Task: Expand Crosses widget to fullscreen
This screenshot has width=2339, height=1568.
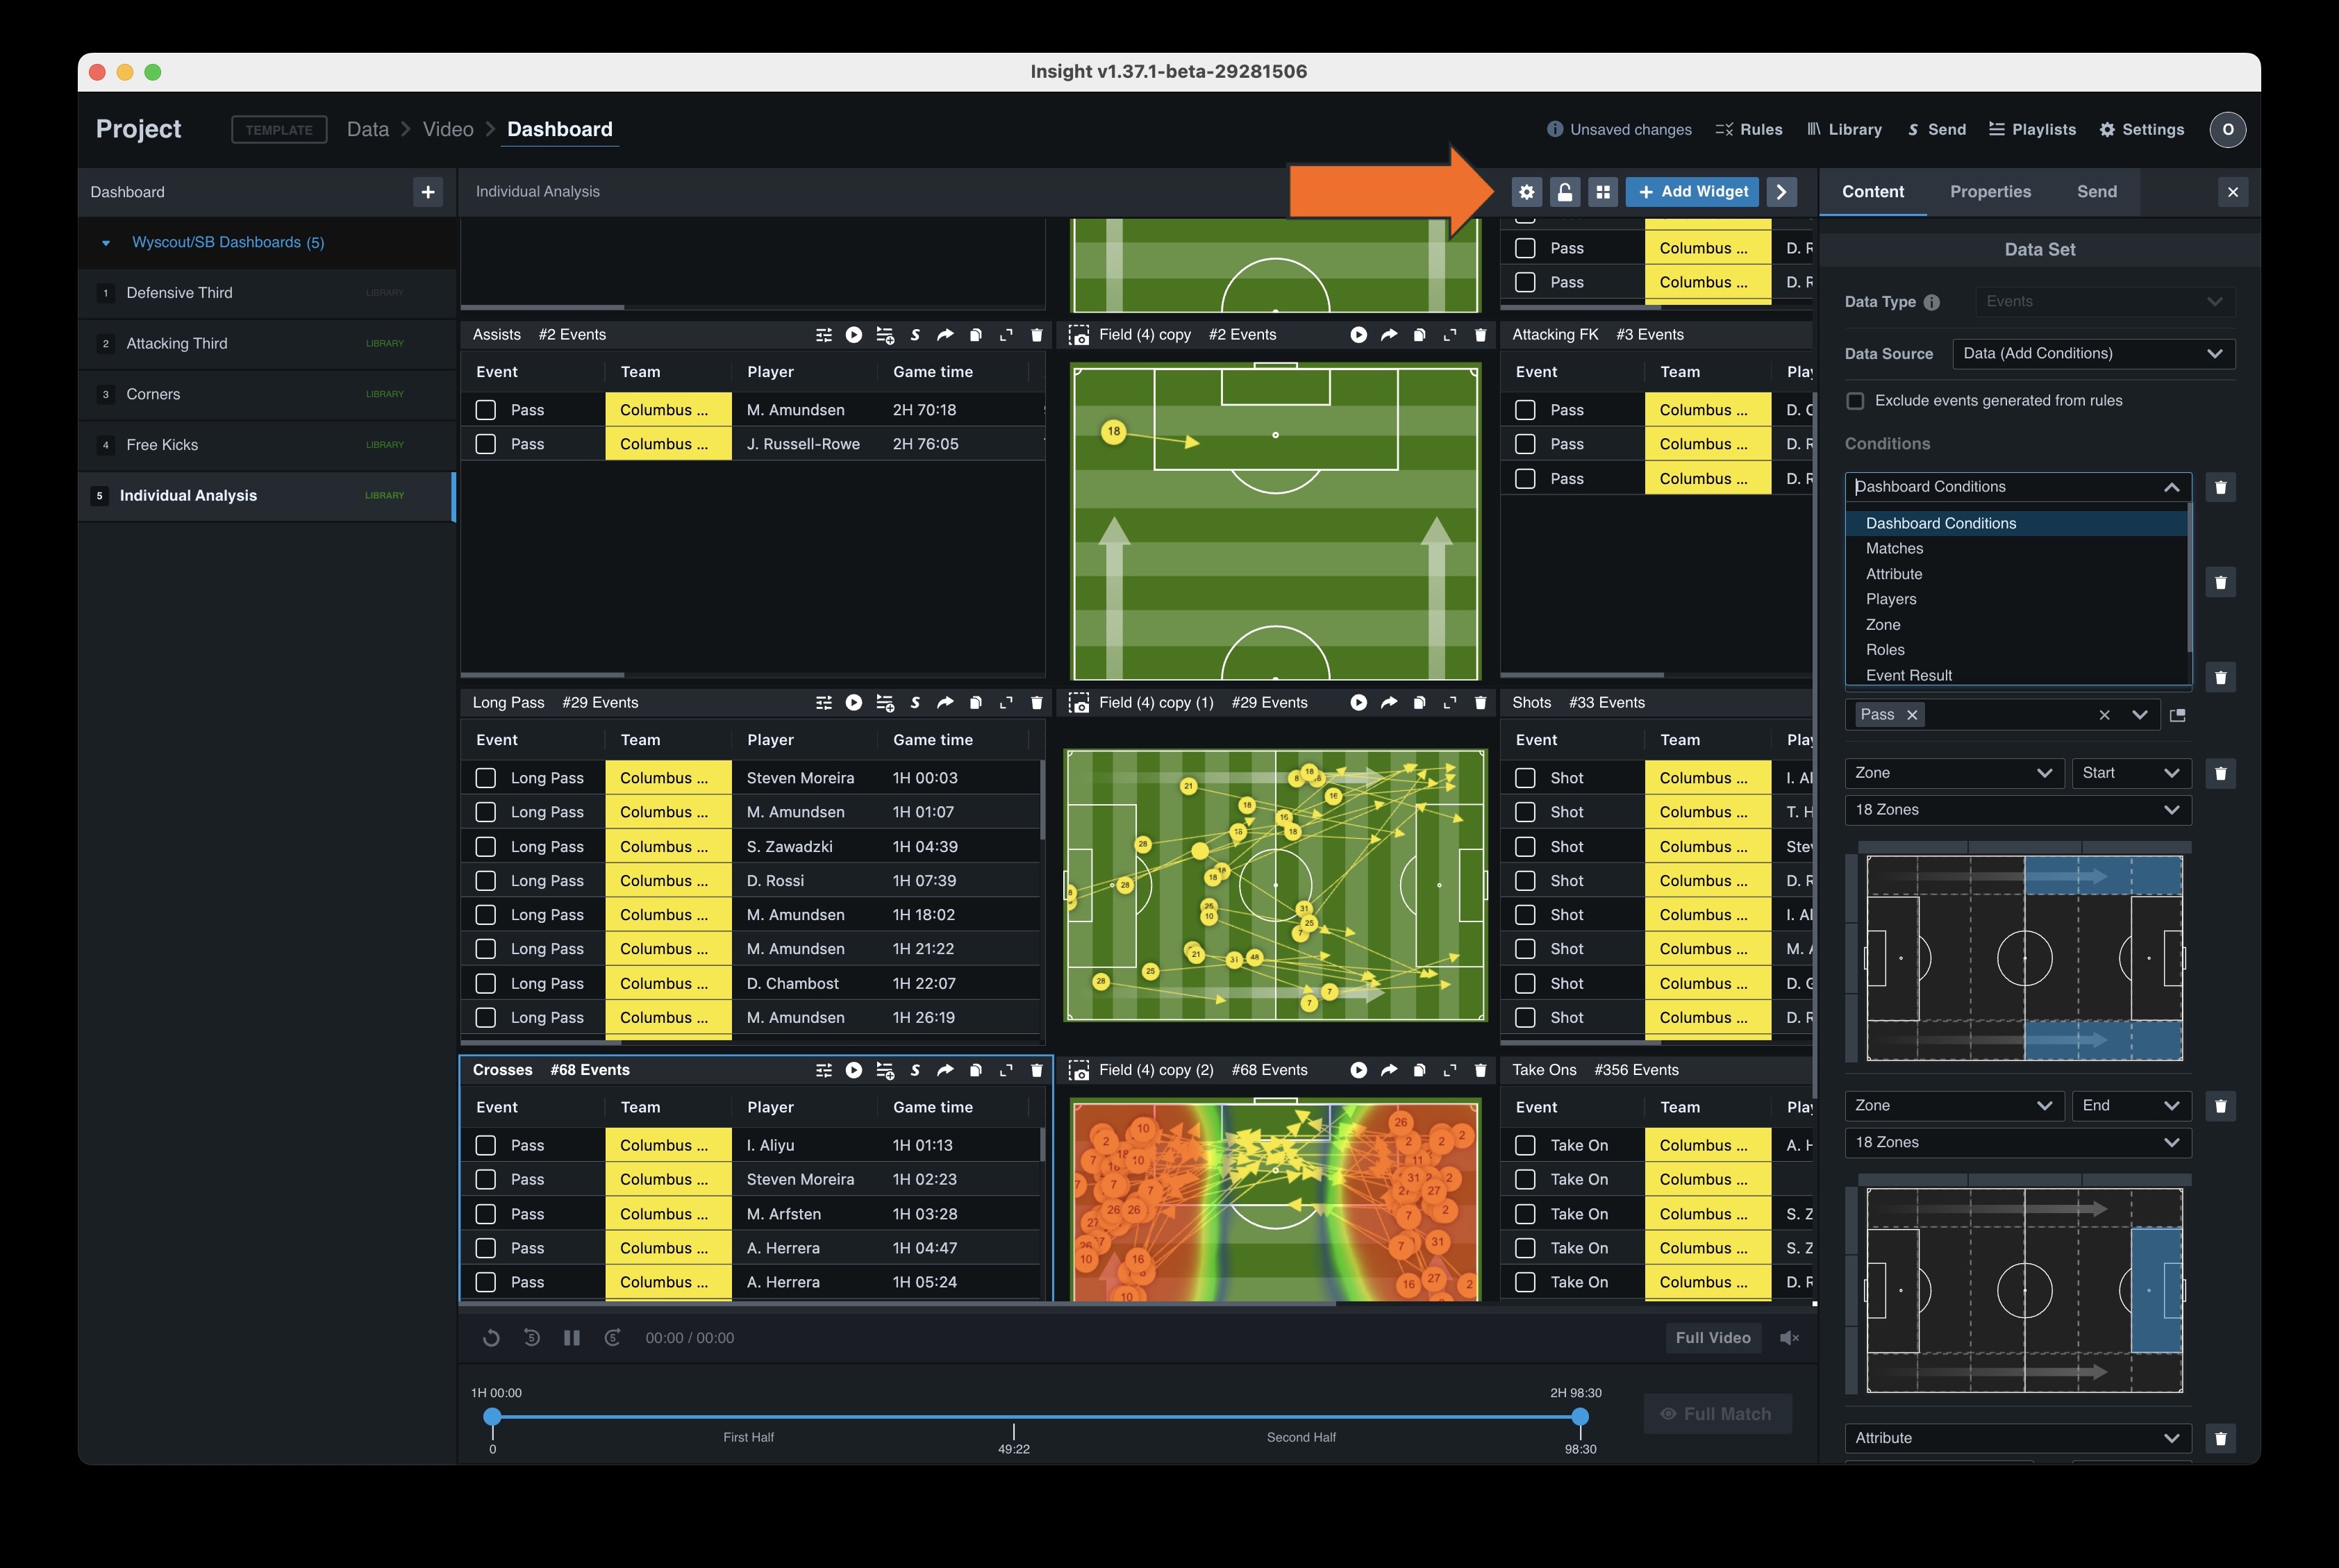Action: (1006, 1070)
